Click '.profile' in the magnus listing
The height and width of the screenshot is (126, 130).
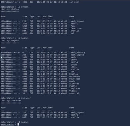(x=74, y=69)
